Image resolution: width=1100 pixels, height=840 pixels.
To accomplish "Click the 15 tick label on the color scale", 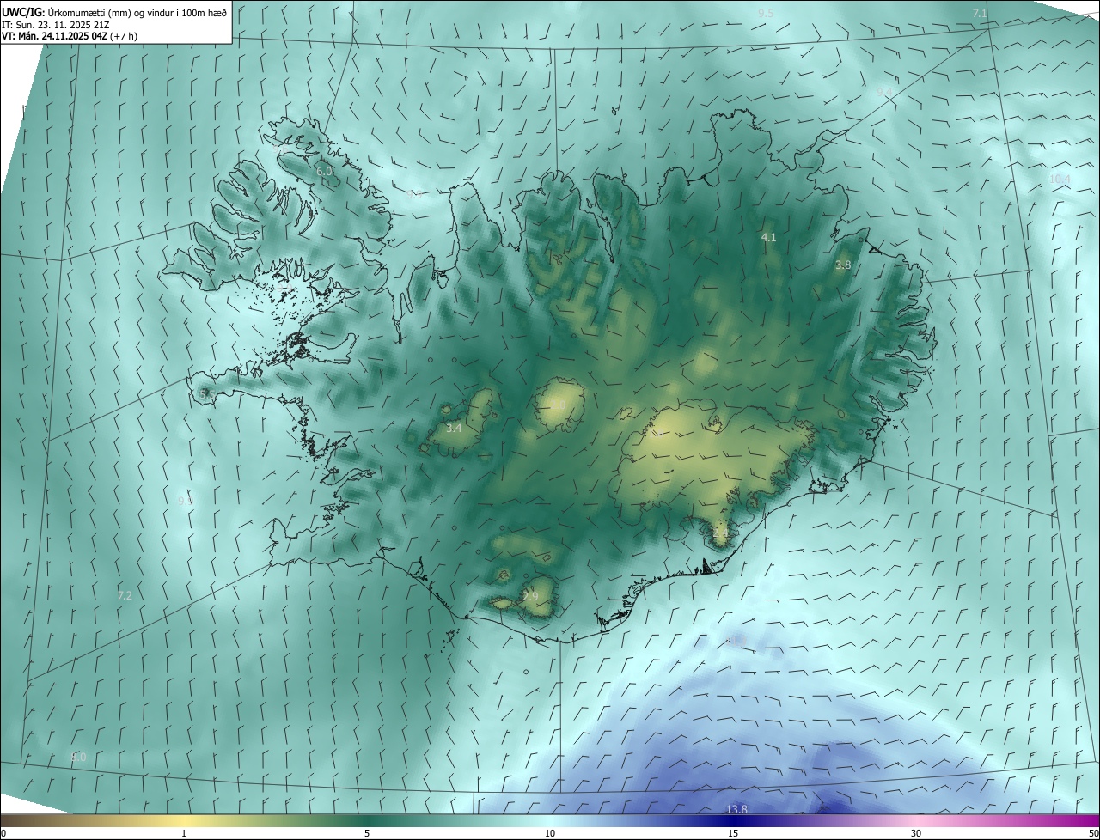I will (733, 834).
